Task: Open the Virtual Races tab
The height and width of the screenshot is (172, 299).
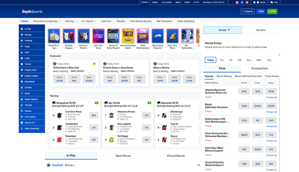Action: tap(176, 156)
